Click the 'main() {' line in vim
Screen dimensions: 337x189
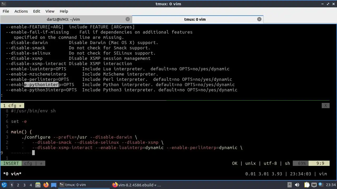pyautogui.click(x=22, y=132)
